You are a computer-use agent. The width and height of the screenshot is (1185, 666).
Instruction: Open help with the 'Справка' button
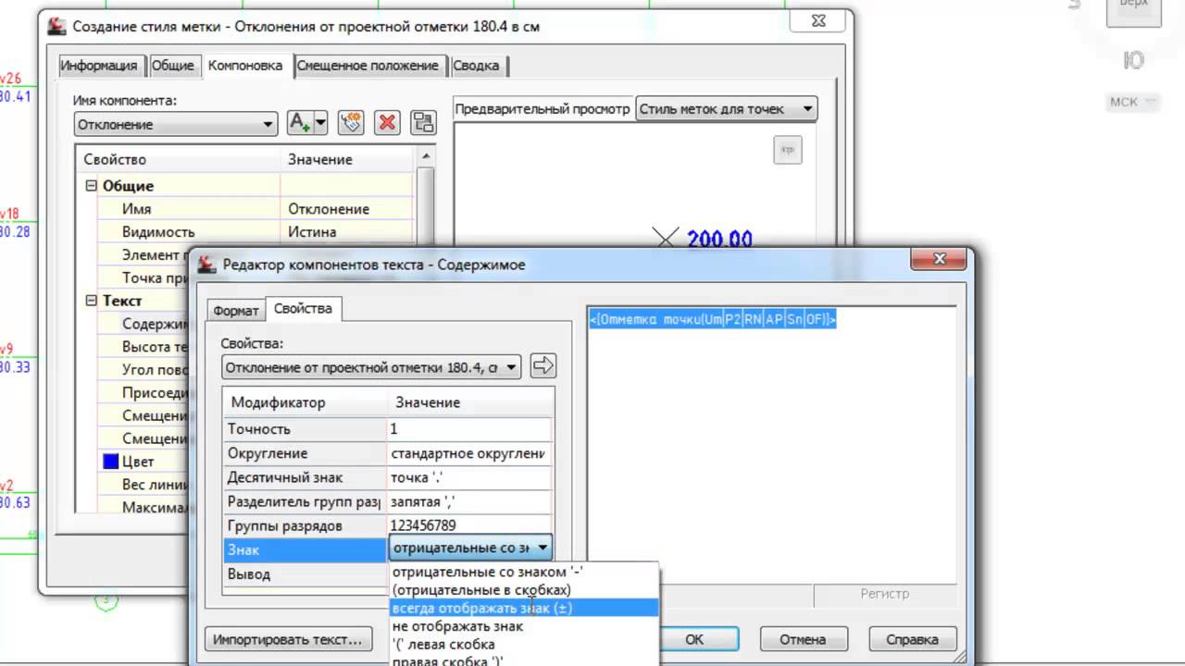tap(912, 639)
